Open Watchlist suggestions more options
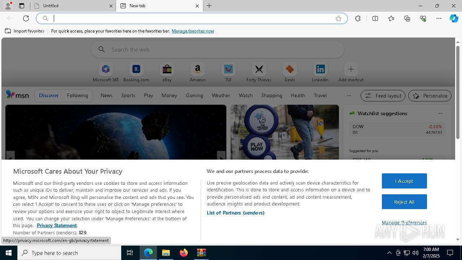Viewport: 462px width, 260px height. point(440,113)
